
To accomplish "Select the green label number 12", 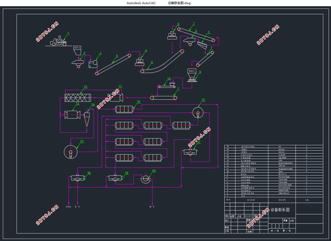I will click(x=85, y=87).
